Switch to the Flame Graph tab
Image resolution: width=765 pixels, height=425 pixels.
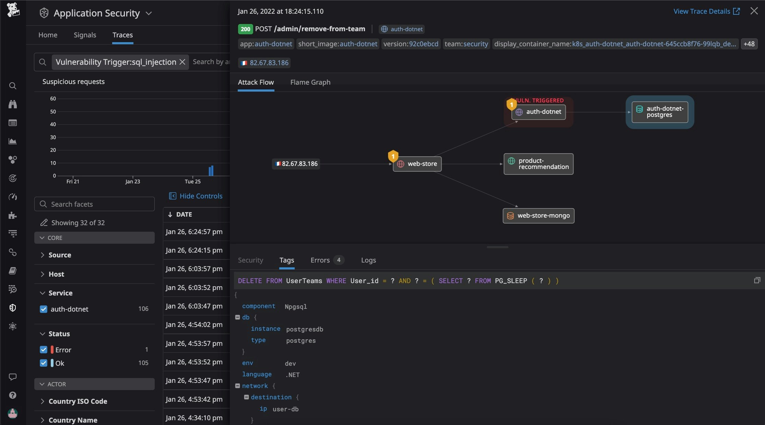point(310,82)
